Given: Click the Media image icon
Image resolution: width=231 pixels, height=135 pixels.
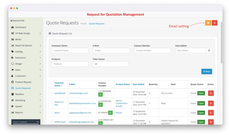Looking at the screenshot, I should click(13, 40).
